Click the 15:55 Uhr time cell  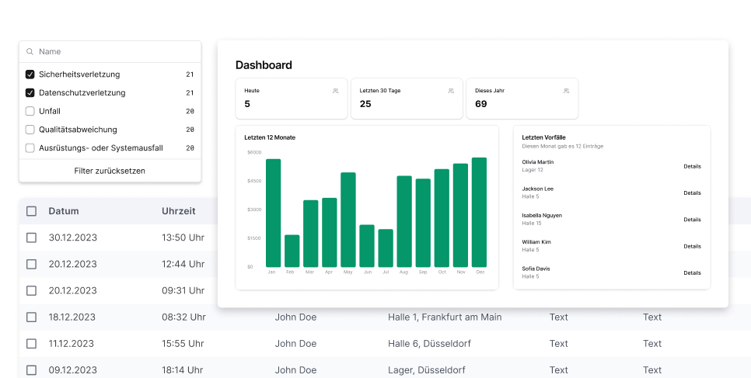(x=183, y=344)
